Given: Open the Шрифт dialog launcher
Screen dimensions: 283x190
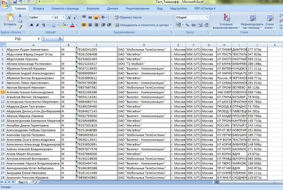Looking at the screenshot, I should (x=77, y=32).
